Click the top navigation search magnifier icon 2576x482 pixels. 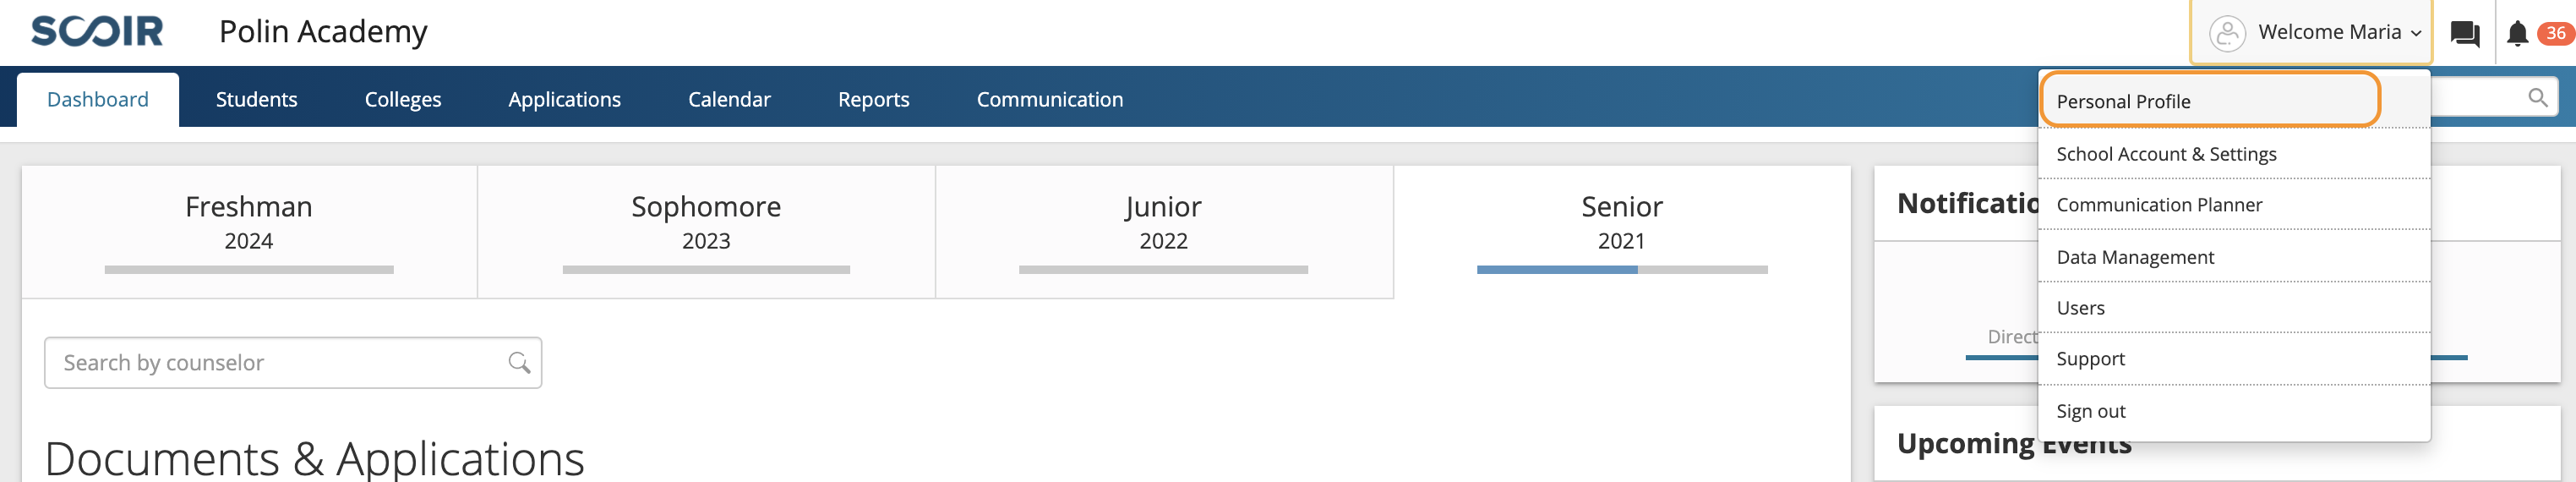coord(2537,97)
